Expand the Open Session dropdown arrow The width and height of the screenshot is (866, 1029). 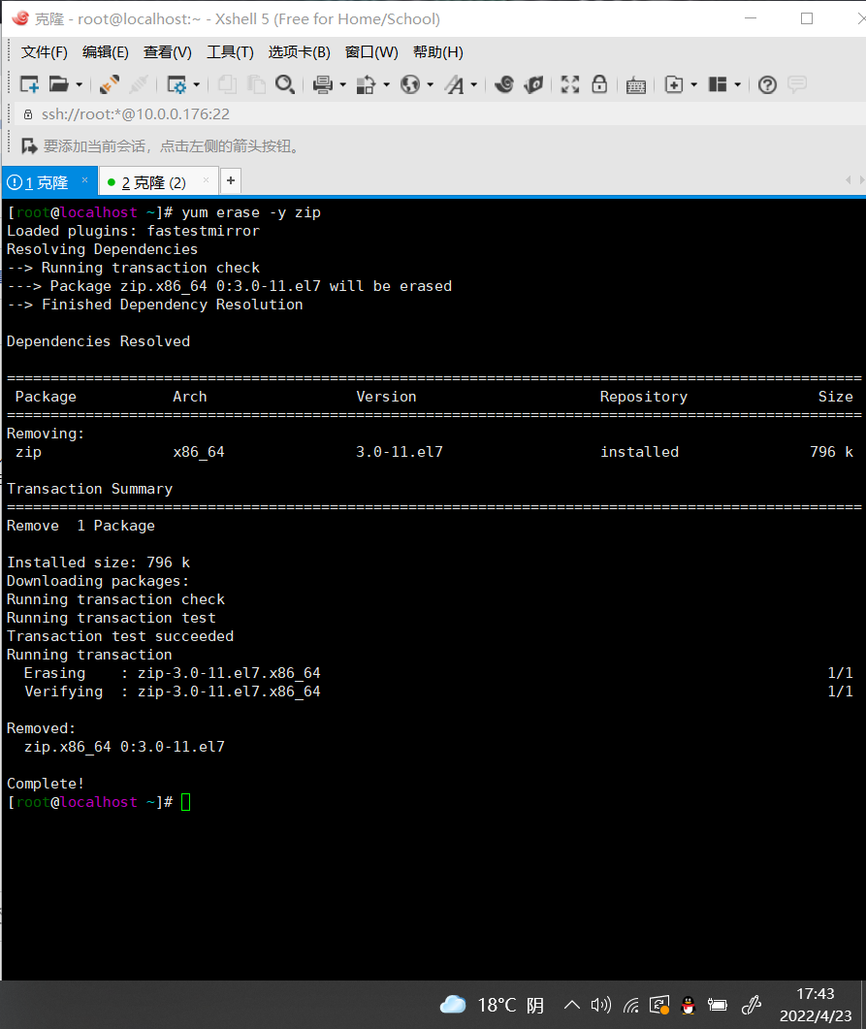pyautogui.click(x=80, y=84)
